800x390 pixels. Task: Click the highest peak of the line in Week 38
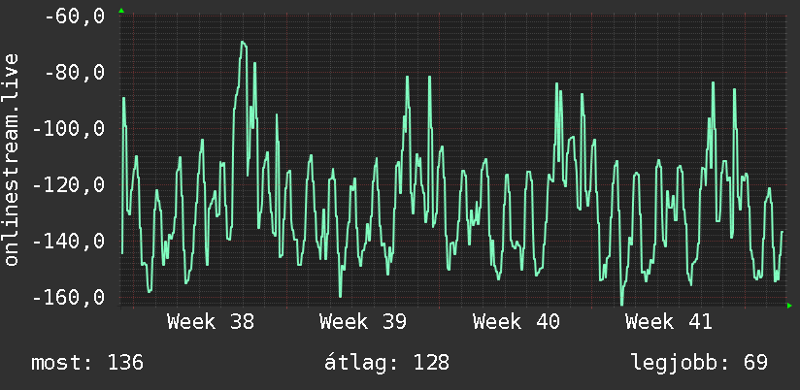click(243, 42)
